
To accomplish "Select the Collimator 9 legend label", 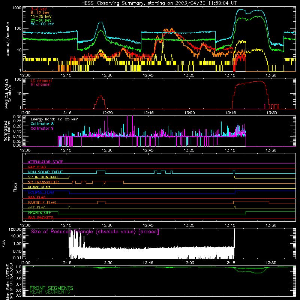I will coord(42,128).
